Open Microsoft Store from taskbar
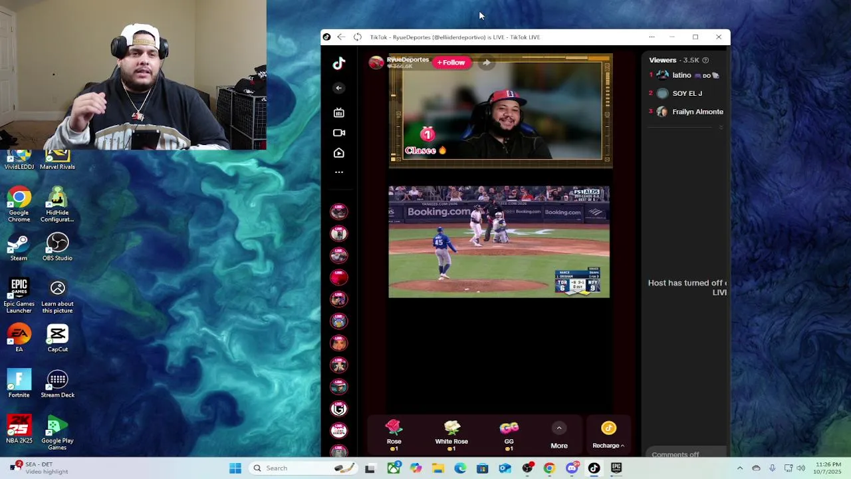Viewport: 851px width, 479px height. click(x=483, y=468)
